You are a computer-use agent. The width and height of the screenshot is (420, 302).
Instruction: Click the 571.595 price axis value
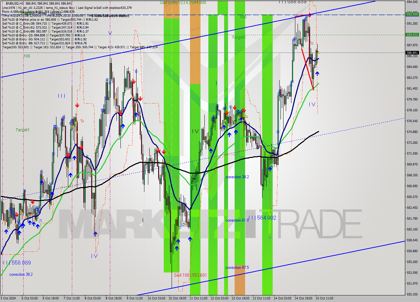click(x=412, y=154)
